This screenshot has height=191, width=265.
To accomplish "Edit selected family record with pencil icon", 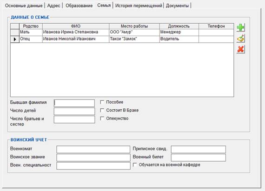I will click(240, 38).
